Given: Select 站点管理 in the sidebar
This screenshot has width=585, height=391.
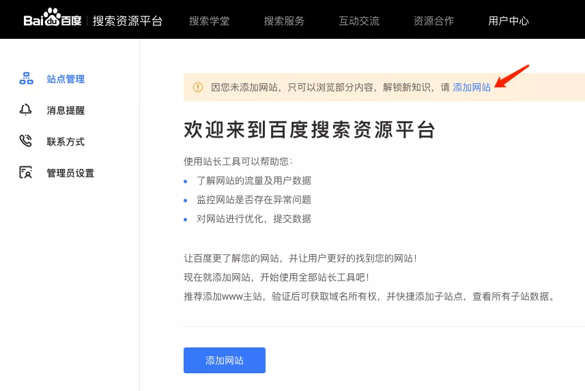Looking at the screenshot, I should pos(66,79).
